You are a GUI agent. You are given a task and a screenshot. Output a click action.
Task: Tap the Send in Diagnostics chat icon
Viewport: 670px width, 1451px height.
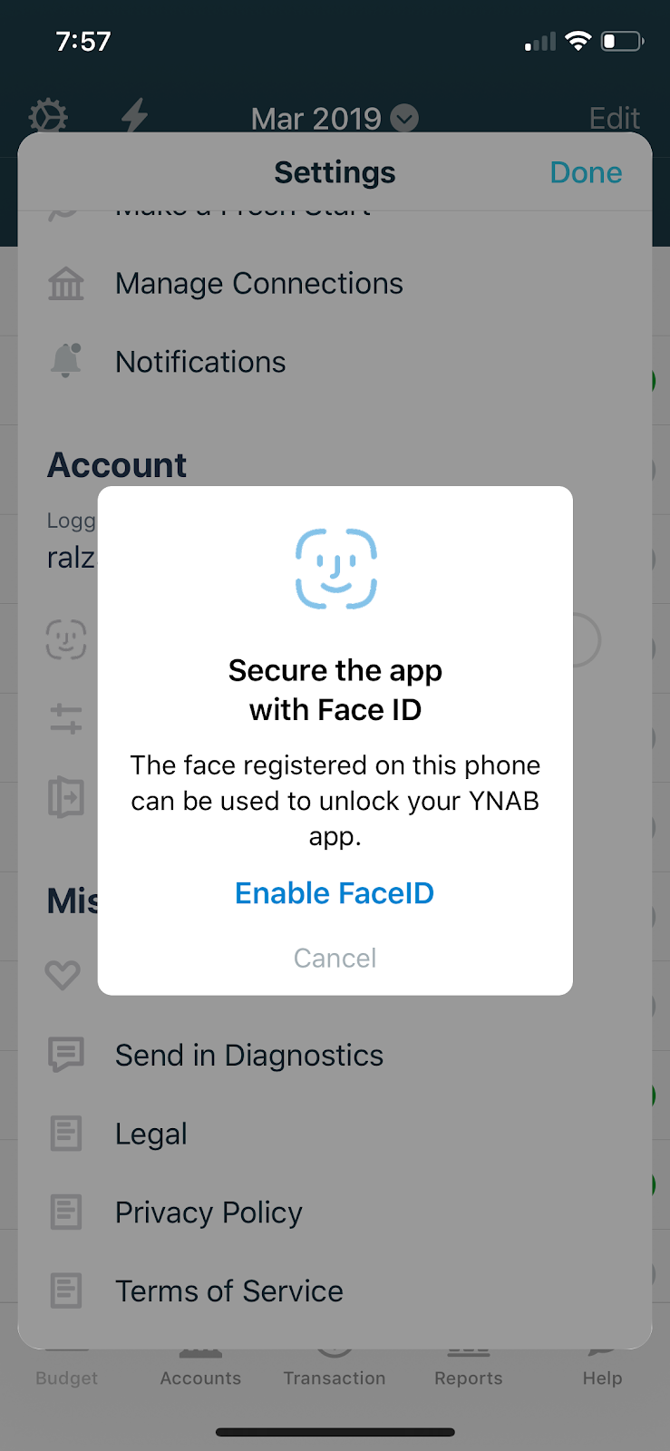(x=65, y=1055)
